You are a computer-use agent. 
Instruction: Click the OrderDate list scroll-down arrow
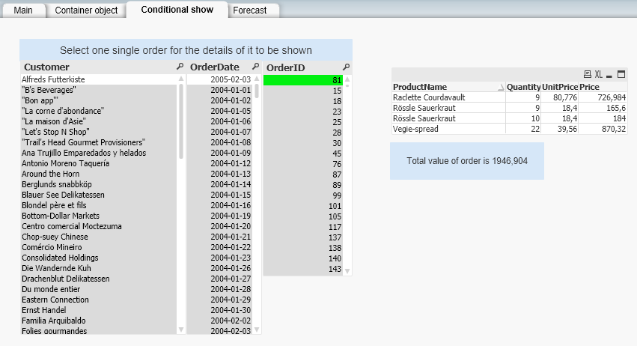(257, 329)
